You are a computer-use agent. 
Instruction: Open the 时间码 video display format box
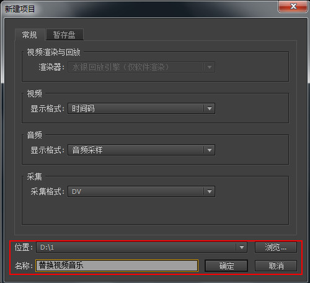click(141, 108)
